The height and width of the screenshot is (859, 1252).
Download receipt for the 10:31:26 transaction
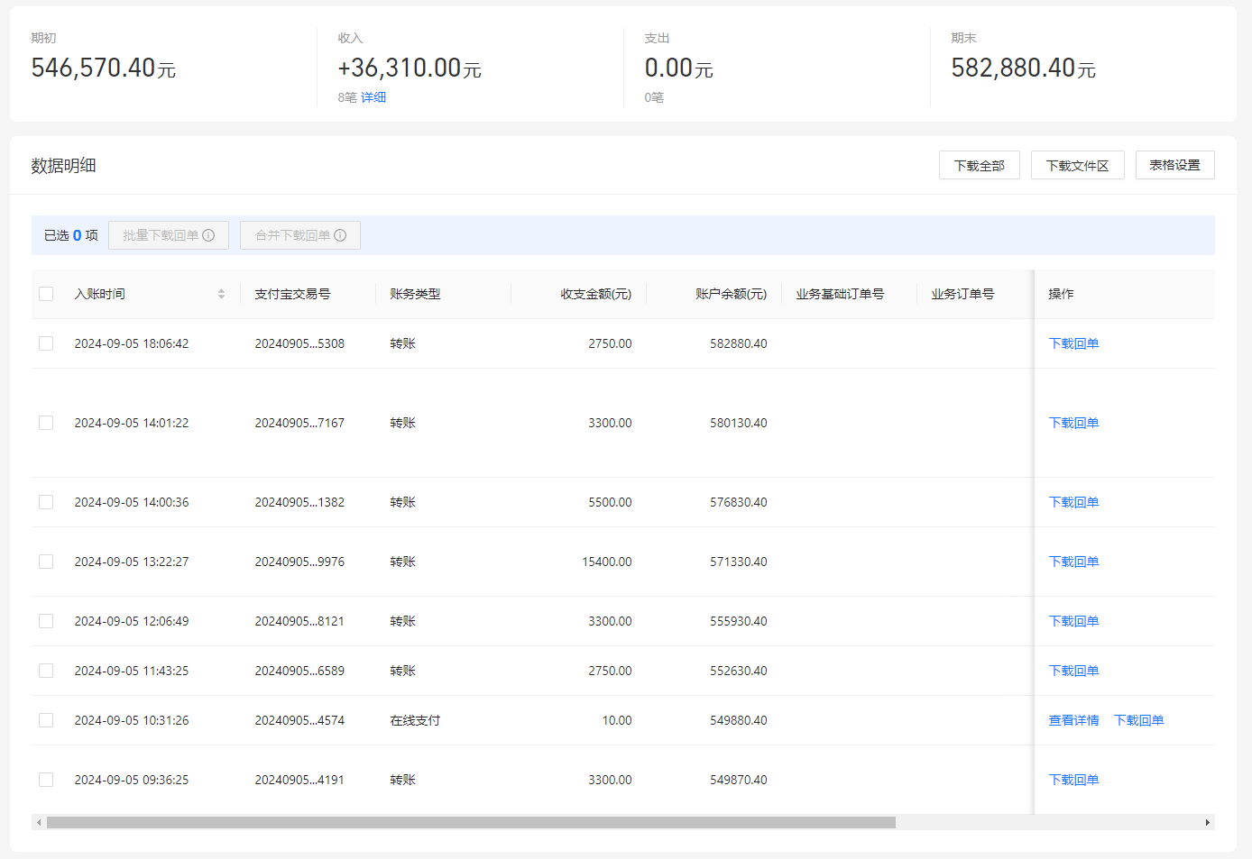pos(1138,720)
